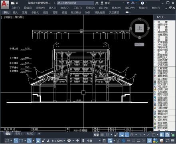Open the 绘图(D) menu
The width and height of the screenshot is (176, 144).
(90, 8)
